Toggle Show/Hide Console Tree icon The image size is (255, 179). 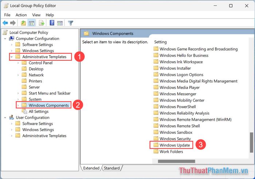tap(31, 23)
